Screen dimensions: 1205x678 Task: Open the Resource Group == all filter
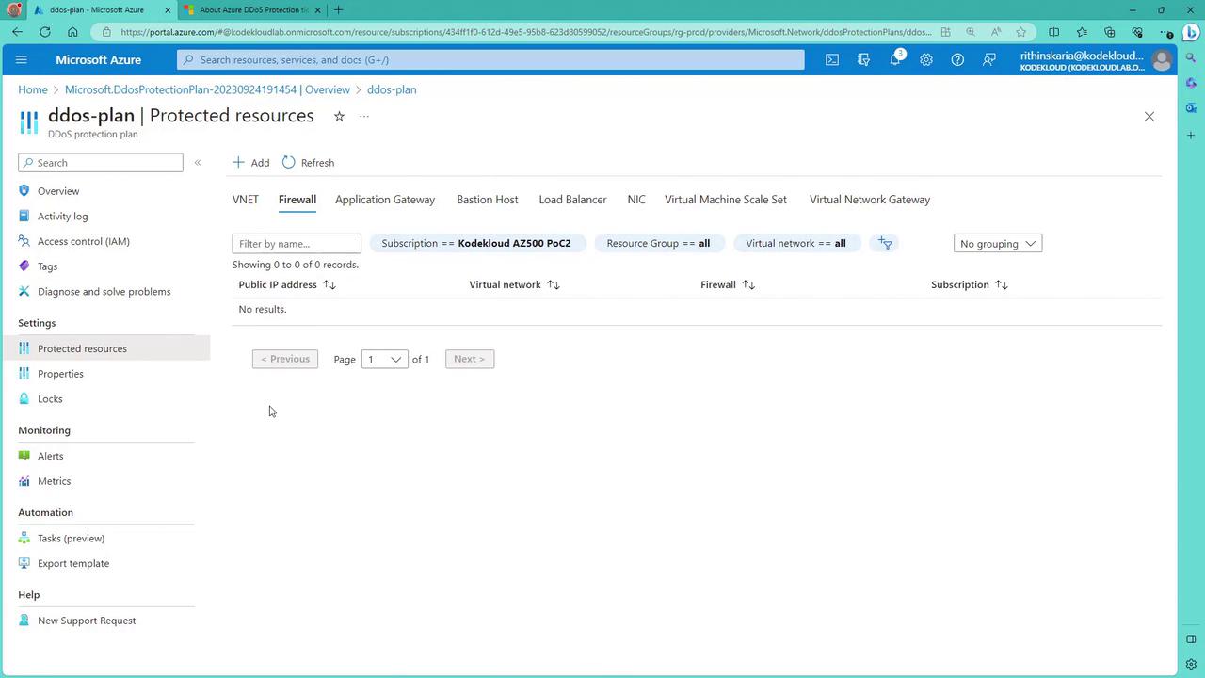(658, 243)
